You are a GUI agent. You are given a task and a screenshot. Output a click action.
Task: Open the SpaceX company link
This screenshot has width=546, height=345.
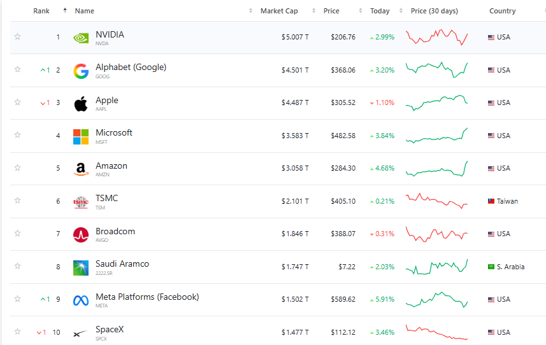[x=110, y=329]
